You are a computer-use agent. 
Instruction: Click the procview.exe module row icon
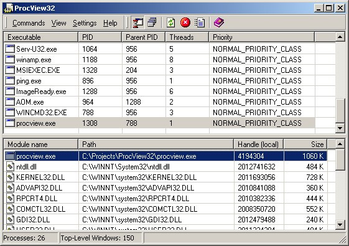[x=10, y=156]
